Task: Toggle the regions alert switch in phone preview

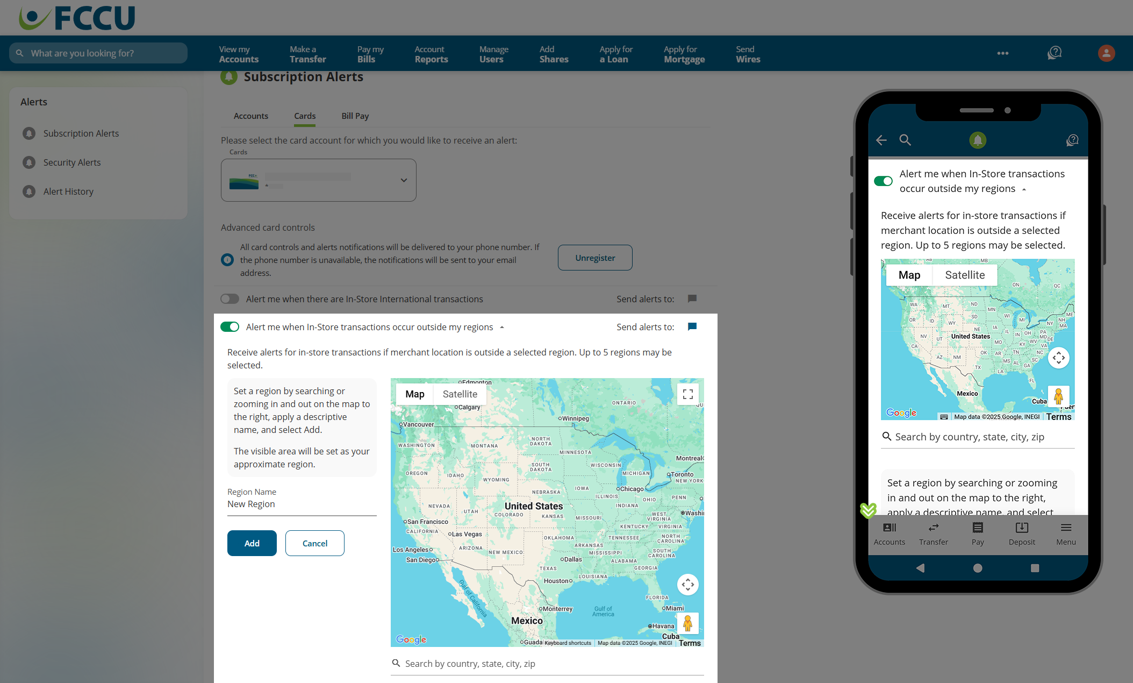Action: [x=883, y=181]
